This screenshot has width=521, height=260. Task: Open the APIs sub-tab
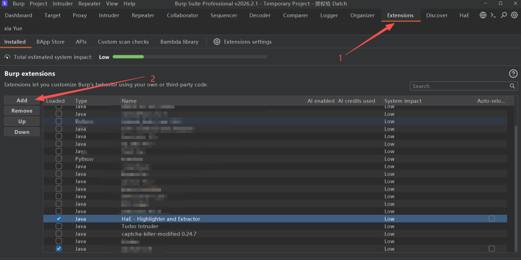click(81, 42)
